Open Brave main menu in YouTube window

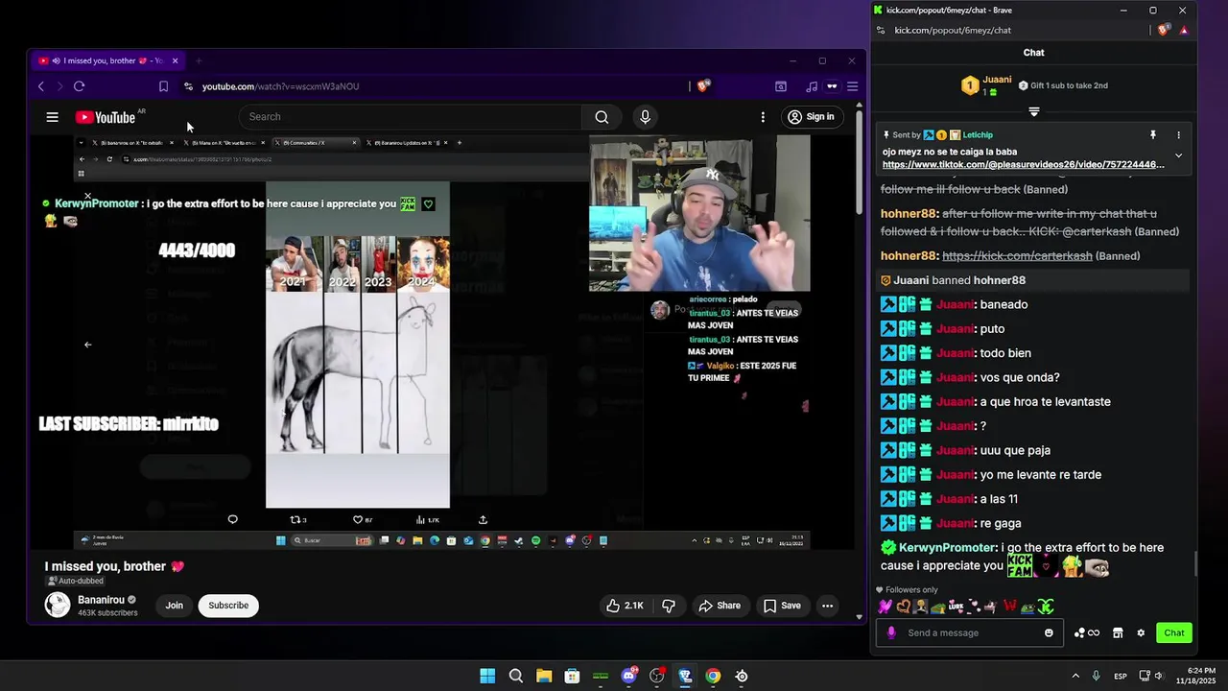pyautogui.click(x=852, y=86)
